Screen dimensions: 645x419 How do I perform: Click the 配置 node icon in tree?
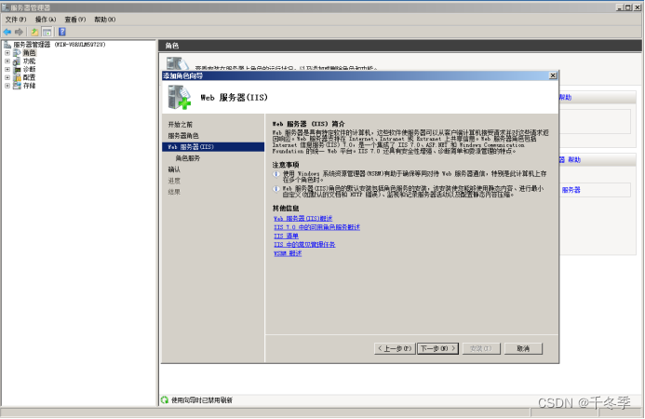[17, 77]
